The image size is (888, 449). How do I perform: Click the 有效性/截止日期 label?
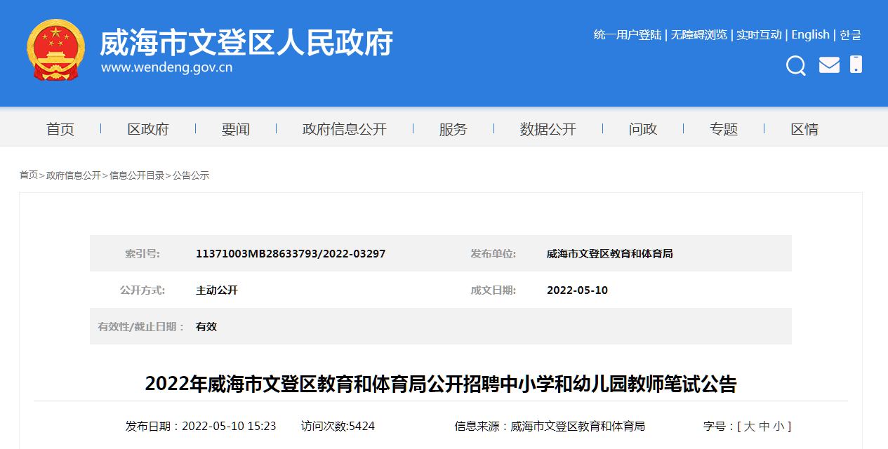[142, 326]
